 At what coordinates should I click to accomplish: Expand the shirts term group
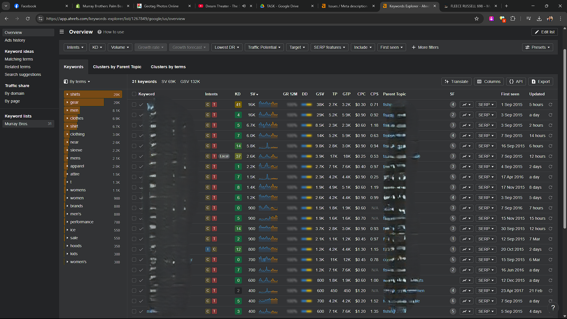coord(67,94)
